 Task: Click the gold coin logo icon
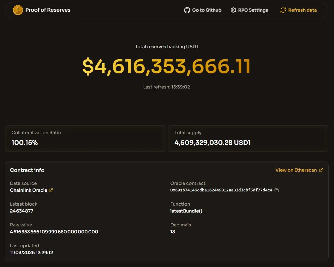tap(18, 10)
